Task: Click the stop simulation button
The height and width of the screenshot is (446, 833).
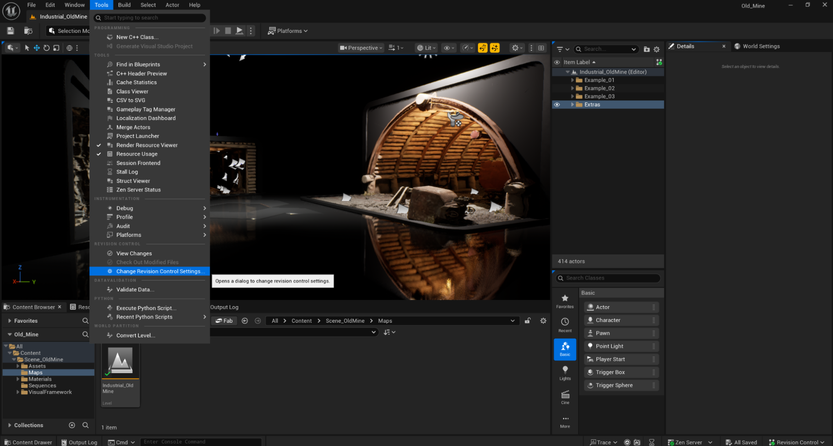Action: pos(228,31)
